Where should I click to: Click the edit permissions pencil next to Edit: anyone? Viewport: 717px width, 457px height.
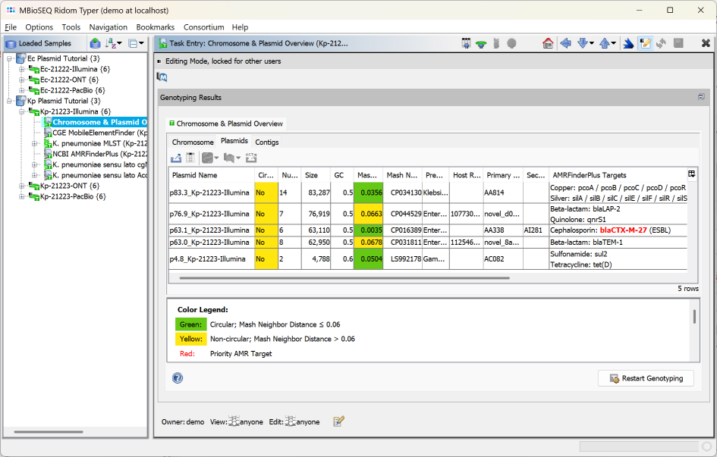tap(337, 420)
